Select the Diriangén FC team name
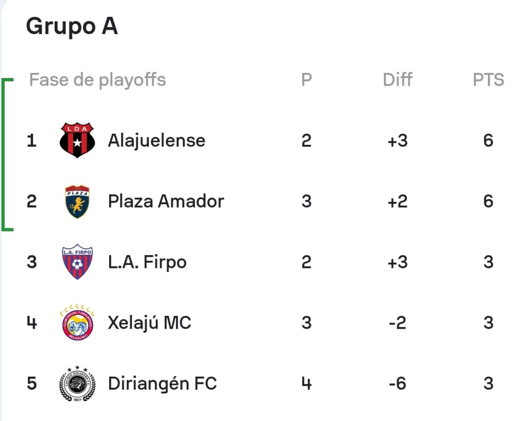This screenshot has height=421, width=522. click(162, 384)
